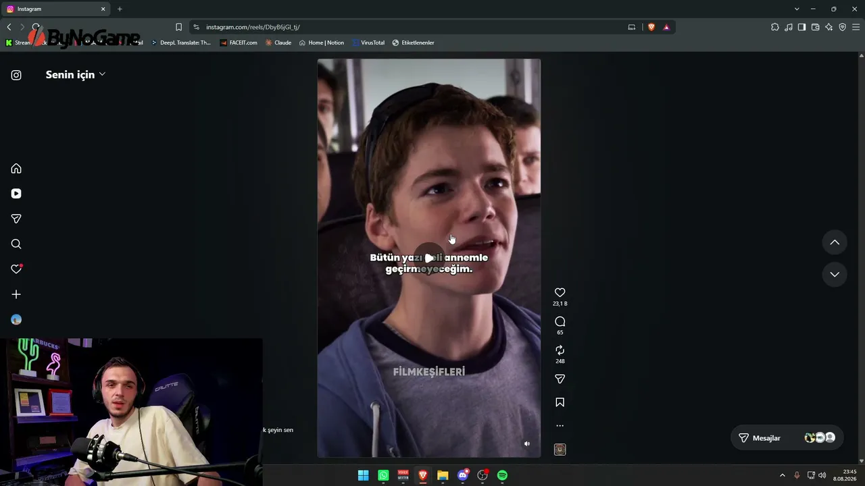Open the browser extensions puzzle icon
Viewport: 865px width, 486px height.
(775, 27)
